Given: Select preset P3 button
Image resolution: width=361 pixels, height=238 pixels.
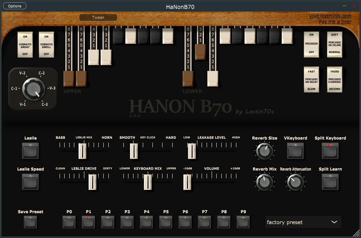Looking at the screenshot, I should [x=127, y=222].
